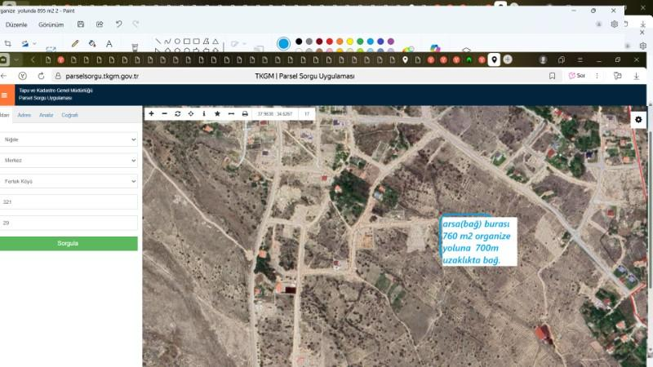Open the map settings gear
The width and height of the screenshot is (653, 367).
point(638,120)
